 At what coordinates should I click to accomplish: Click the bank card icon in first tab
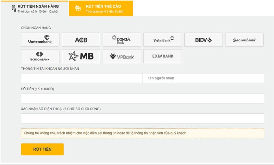tap(14, 9)
